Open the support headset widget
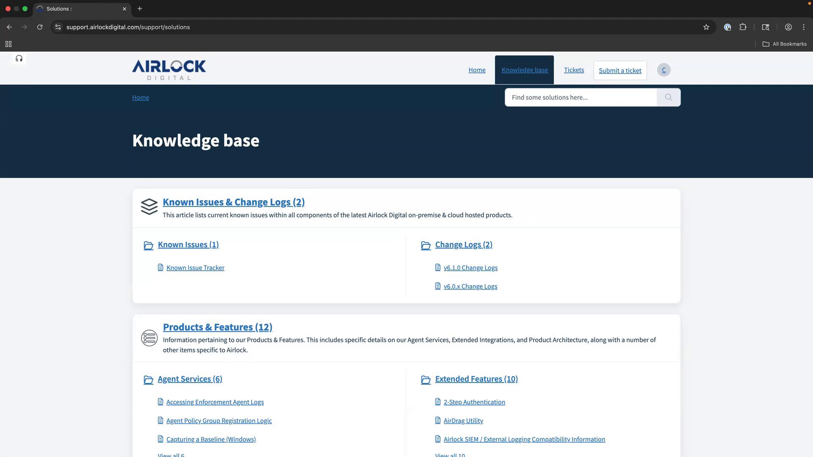This screenshot has width=813, height=457. click(19, 59)
